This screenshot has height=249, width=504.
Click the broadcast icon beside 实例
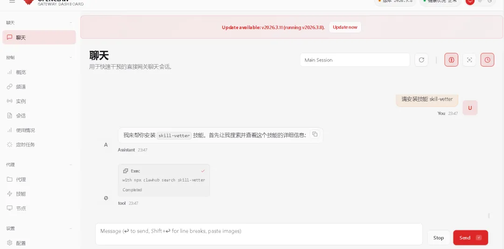pyautogui.click(x=10, y=101)
